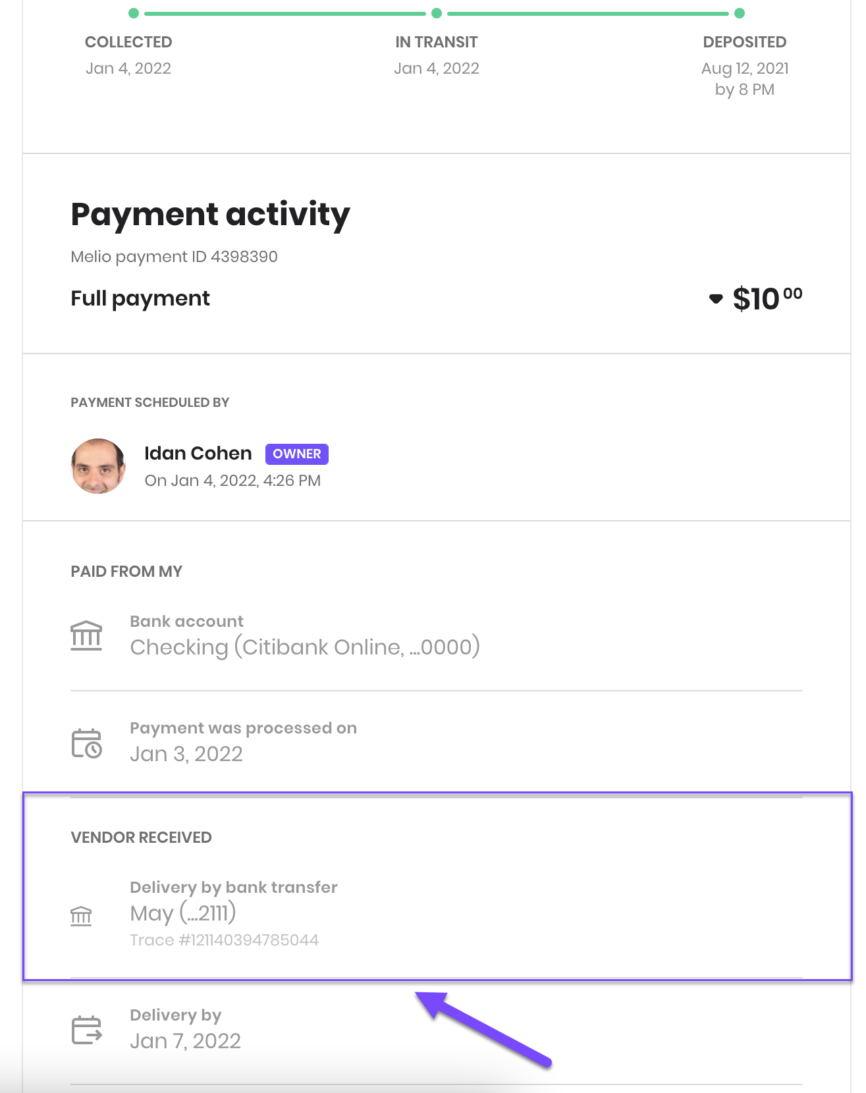866x1093 pixels.
Task: Click the May (...2111) vendor account
Action: click(x=183, y=913)
